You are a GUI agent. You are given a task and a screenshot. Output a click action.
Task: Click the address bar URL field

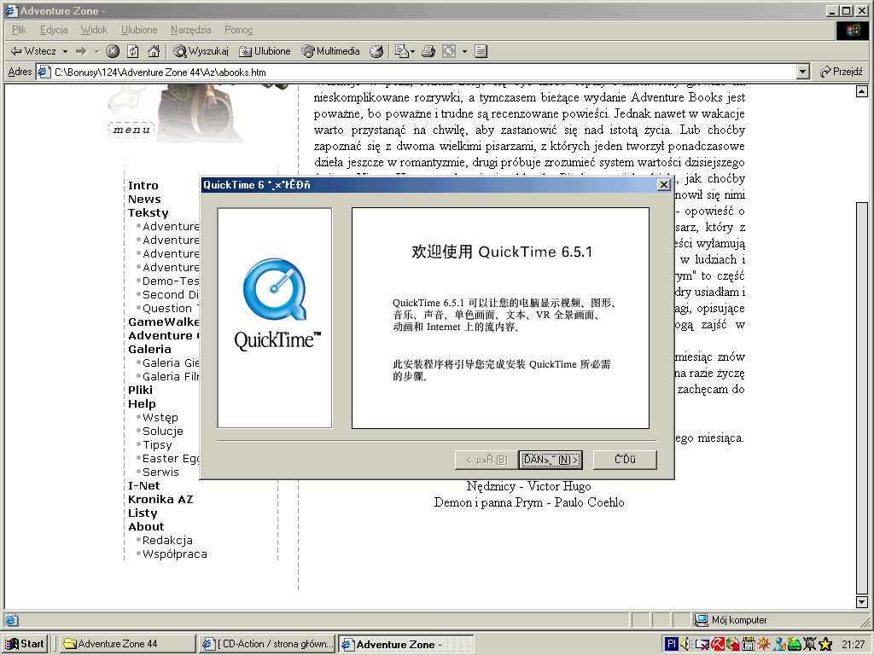[x=418, y=72]
